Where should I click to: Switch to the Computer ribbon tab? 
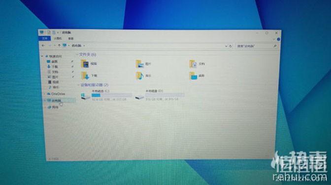point(58,38)
